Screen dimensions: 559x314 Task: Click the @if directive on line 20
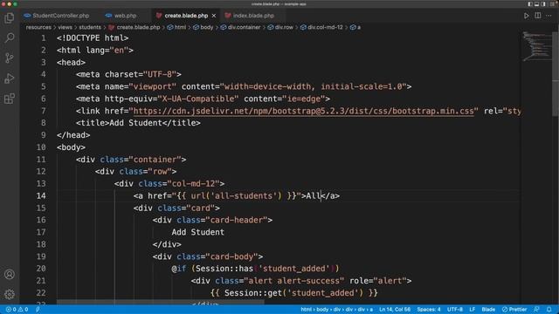(x=179, y=269)
